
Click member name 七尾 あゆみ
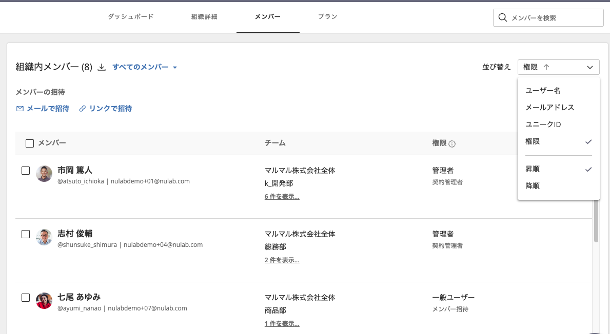[x=79, y=297]
